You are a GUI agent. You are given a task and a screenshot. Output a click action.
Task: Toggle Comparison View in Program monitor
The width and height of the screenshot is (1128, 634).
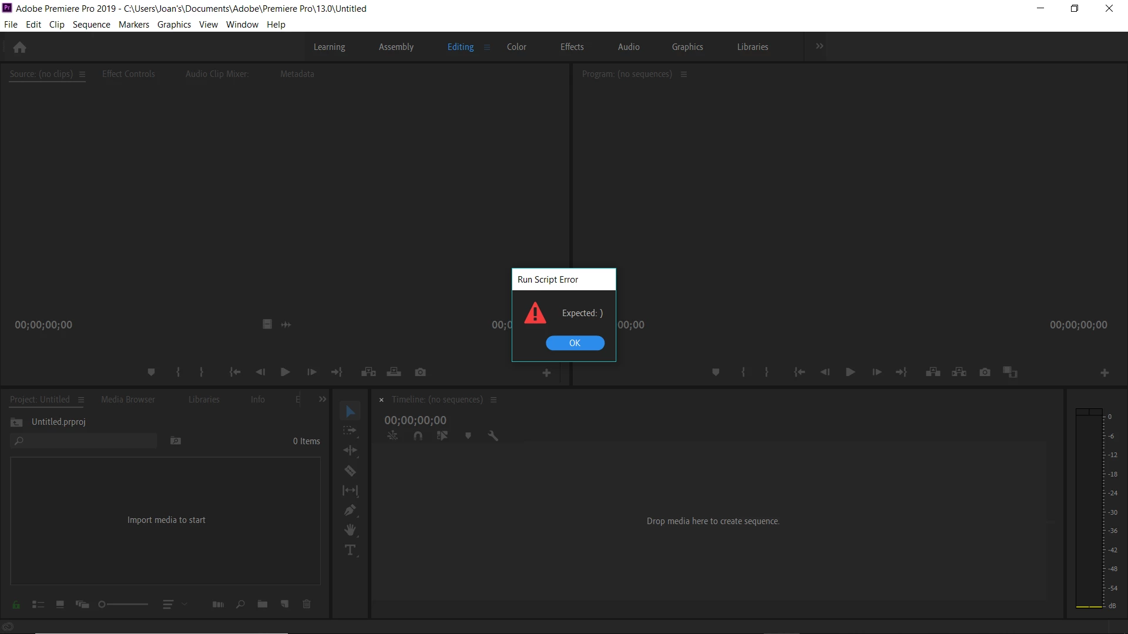tap(1010, 373)
